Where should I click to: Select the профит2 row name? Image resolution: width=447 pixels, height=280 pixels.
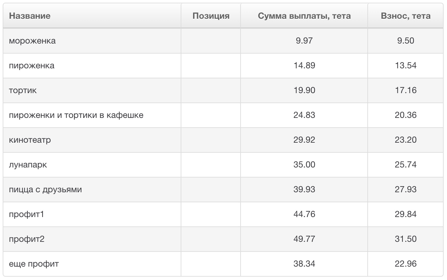click(26, 239)
